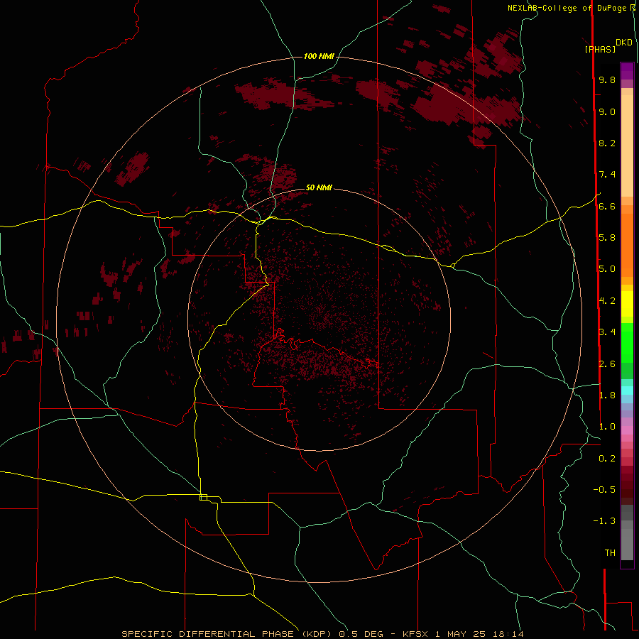Image resolution: width=639 pixels, height=639 pixels.
Task: Click the -1.3 legend value
Action: click(x=604, y=521)
